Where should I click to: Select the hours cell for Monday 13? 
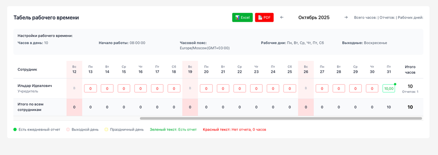[90, 89]
